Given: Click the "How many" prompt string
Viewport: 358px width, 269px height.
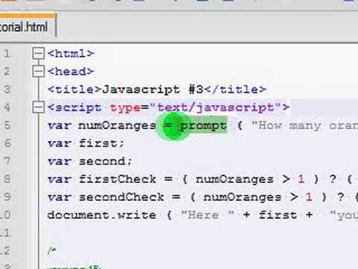Looking at the screenshot, I should [304, 126].
